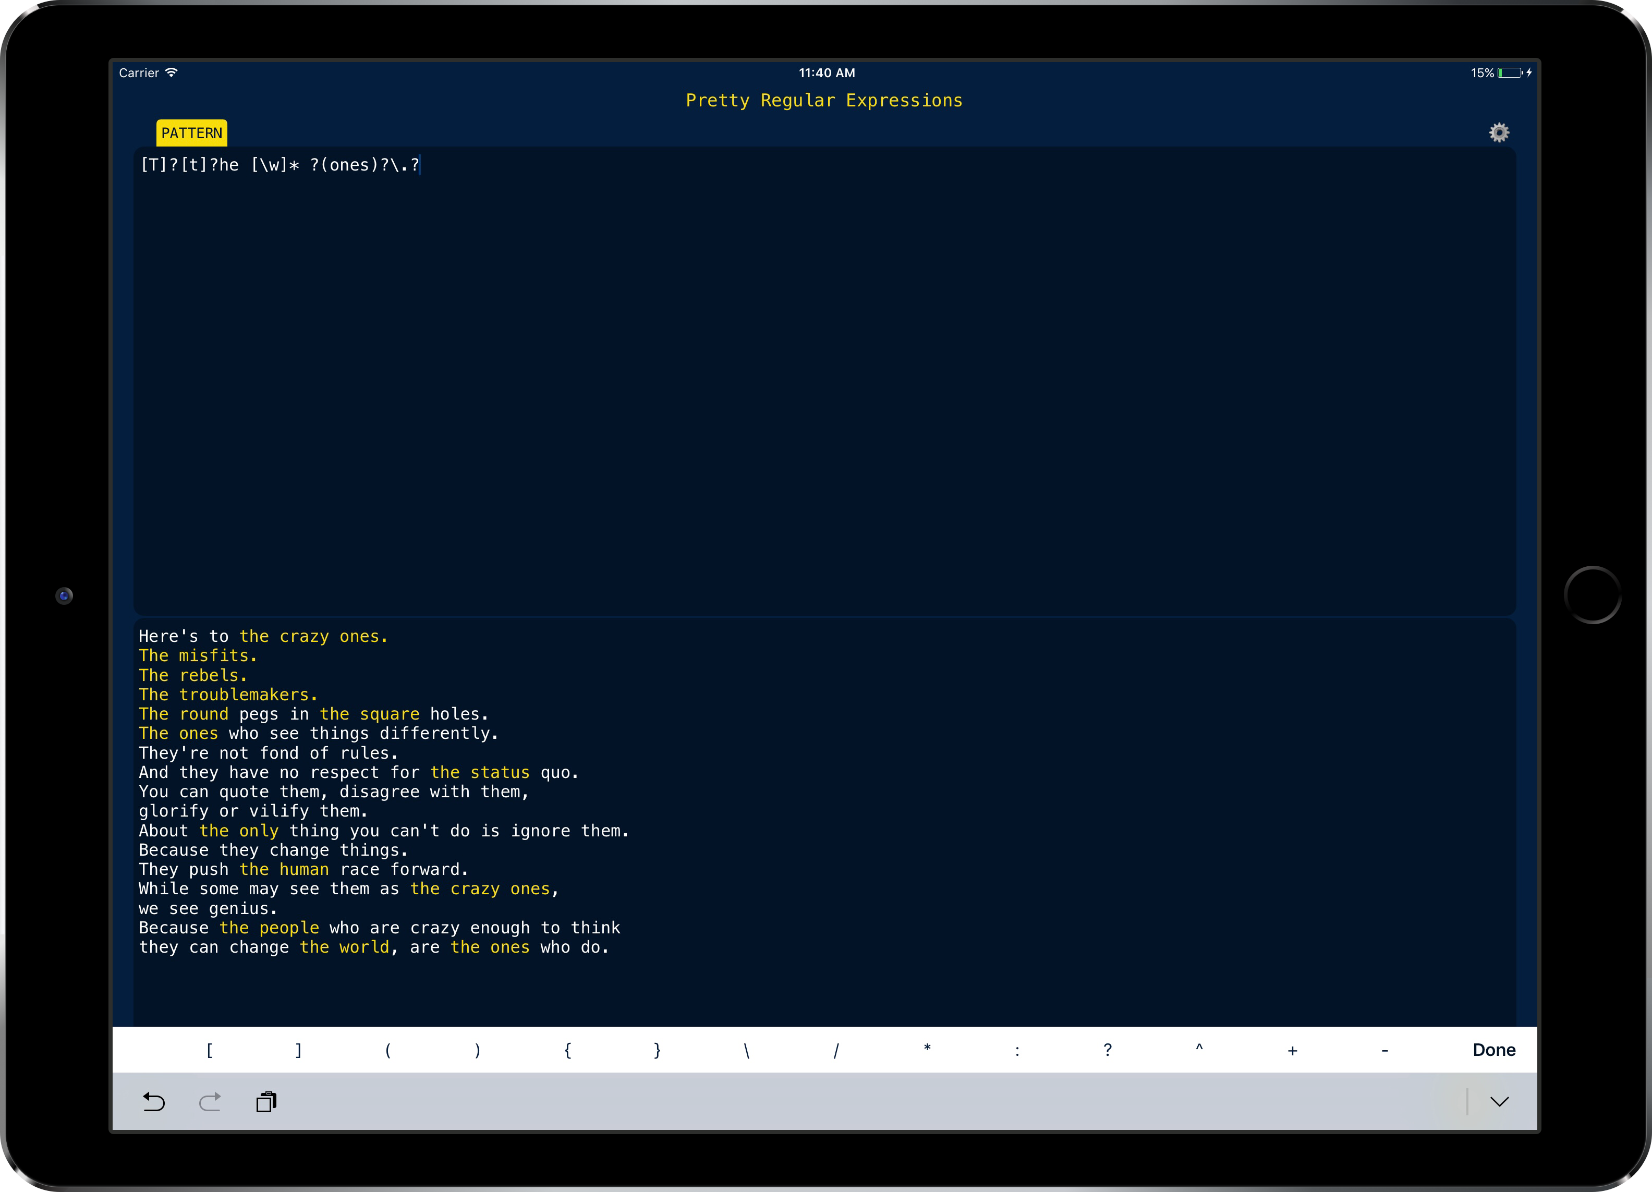Open settings via the gear icon
Screen dimensions: 1652x1192
(x=1498, y=132)
